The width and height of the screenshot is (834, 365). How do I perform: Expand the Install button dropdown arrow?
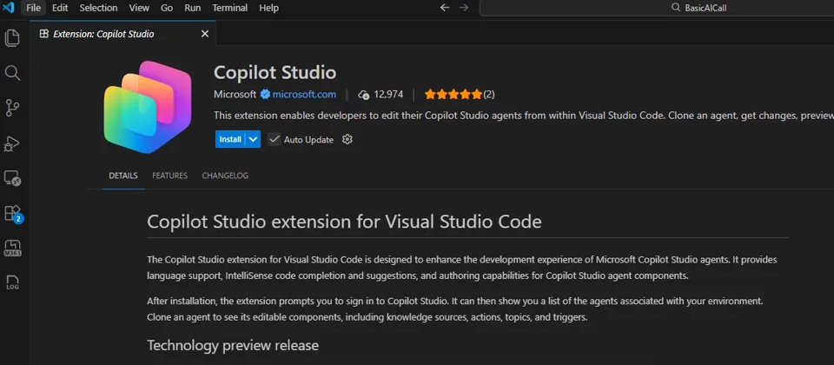(253, 139)
